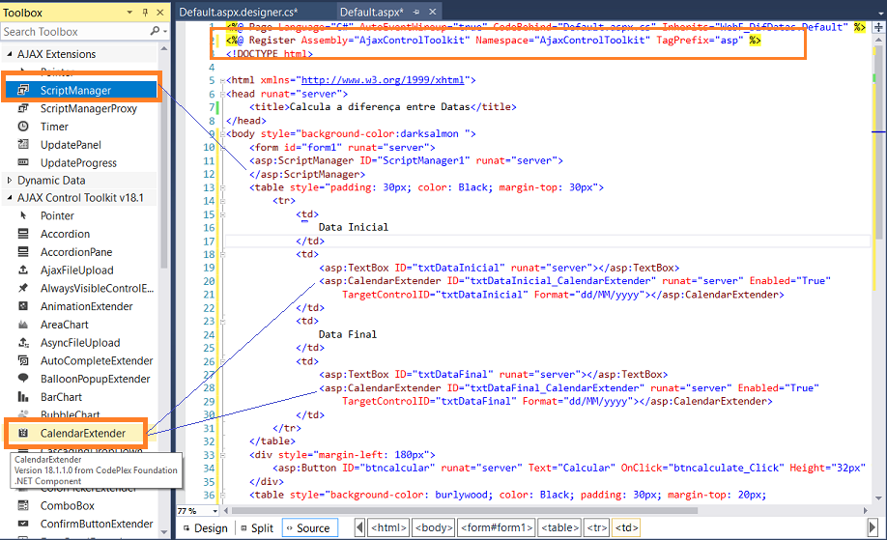This screenshot has width=887, height=540.
Task: Select the AnimationExtender icon
Action: click(x=23, y=306)
